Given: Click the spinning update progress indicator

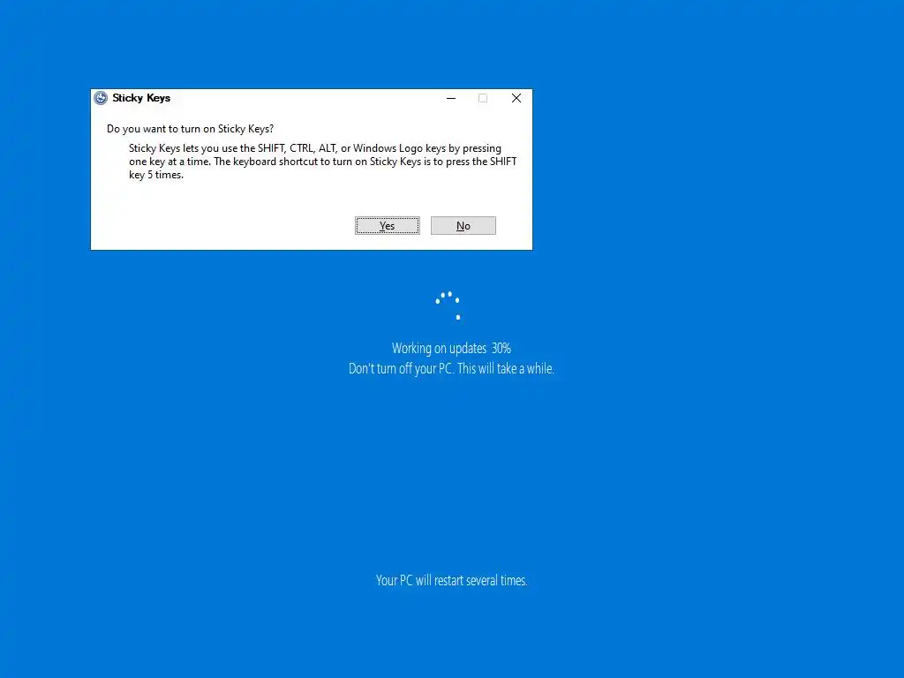Looking at the screenshot, I should 448,305.
